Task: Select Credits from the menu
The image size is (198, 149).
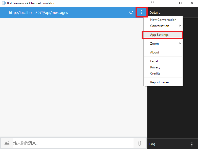Action: 163,73
